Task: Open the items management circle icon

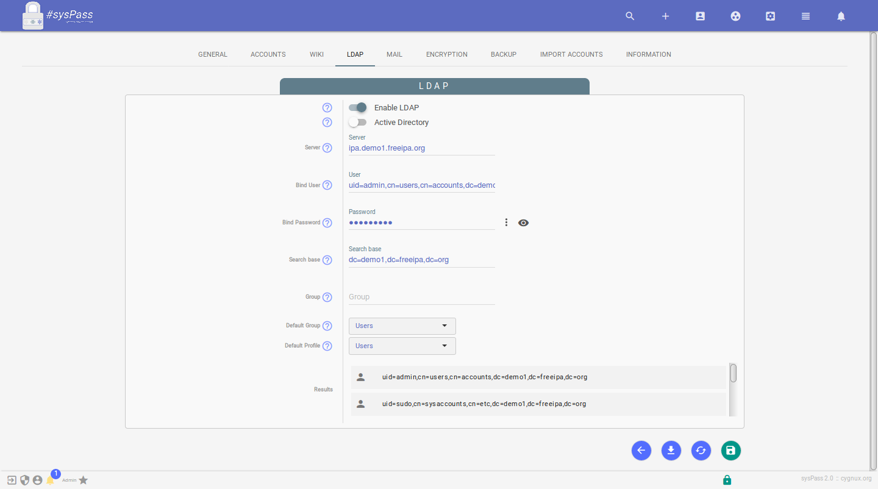Action: pyautogui.click(x=736, y=16)
